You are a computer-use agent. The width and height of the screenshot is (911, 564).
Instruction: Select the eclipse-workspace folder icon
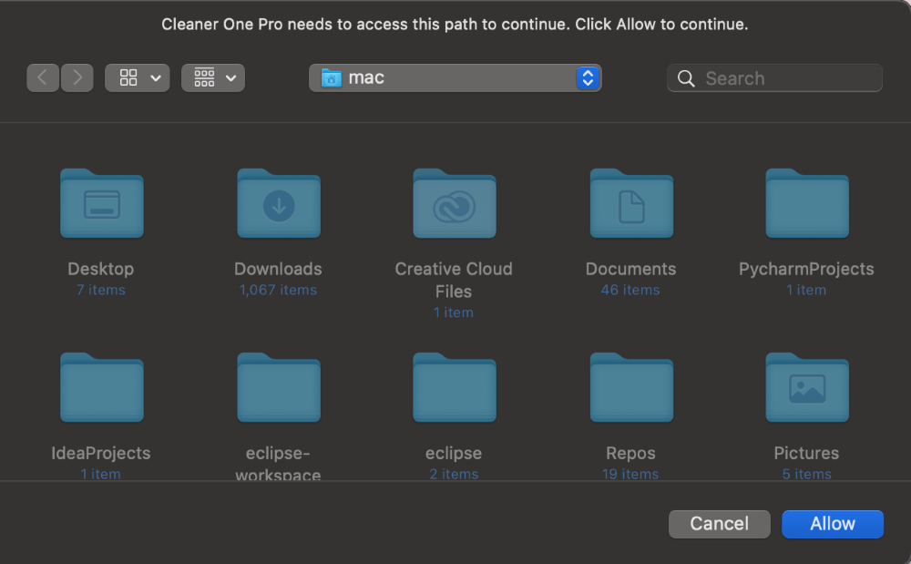(x=279, y=387)
